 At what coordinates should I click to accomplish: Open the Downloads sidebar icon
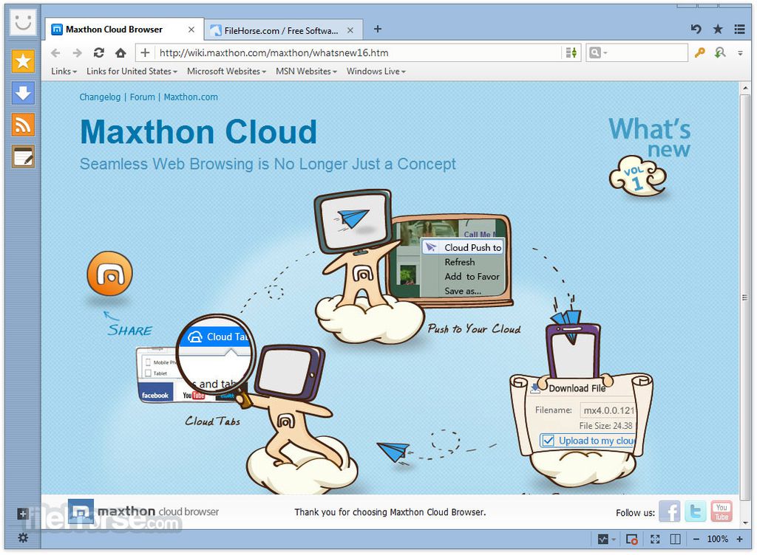pyautogui.click(x=23, y=93)
